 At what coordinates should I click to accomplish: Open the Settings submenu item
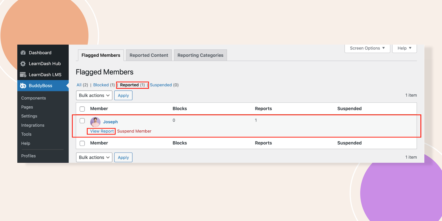point(29,116)
